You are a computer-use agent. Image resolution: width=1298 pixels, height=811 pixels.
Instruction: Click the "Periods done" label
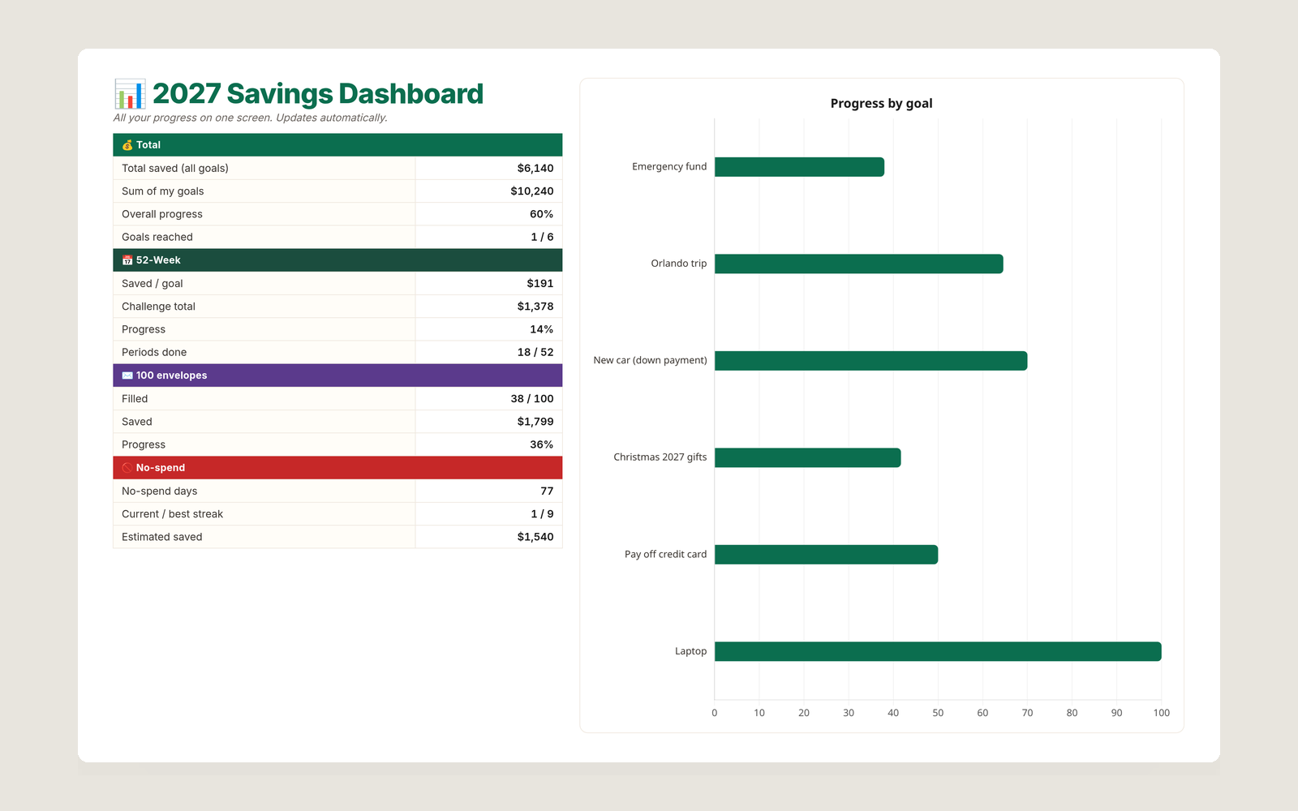point(154,352)
